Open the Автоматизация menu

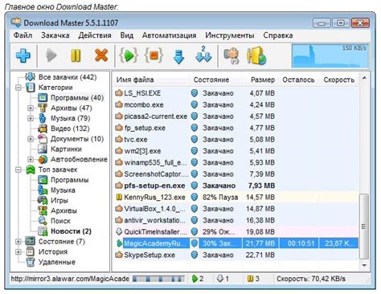(169, 35)
